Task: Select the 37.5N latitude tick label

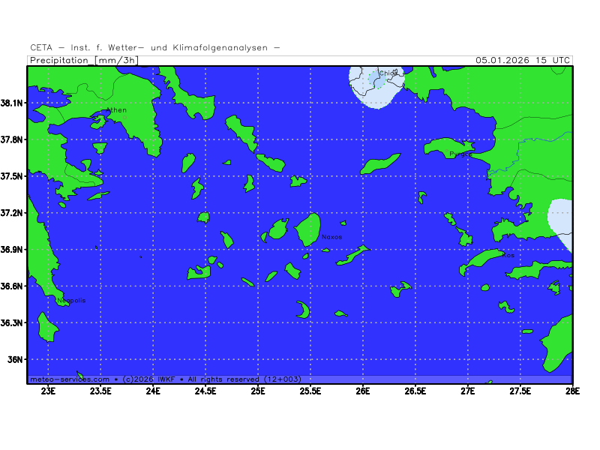Action: pos(13,176)
